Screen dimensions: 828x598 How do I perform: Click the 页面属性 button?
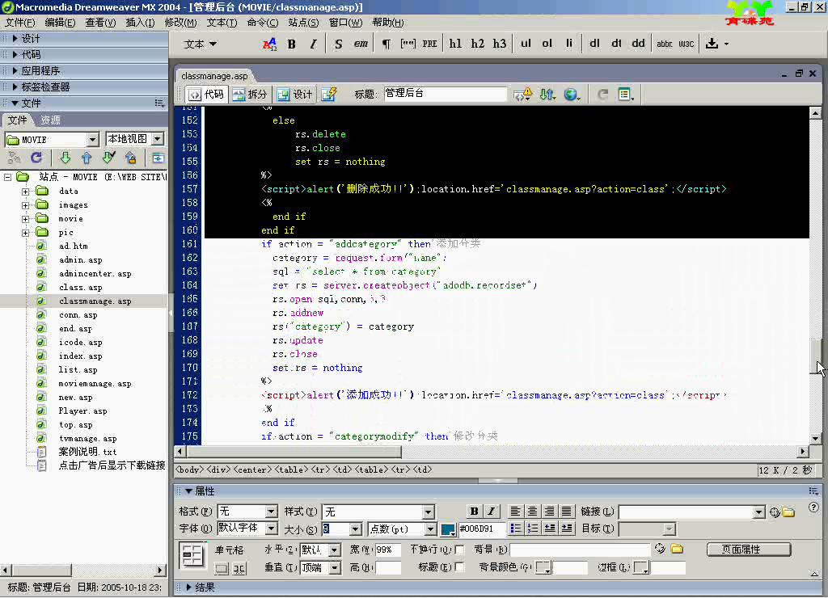pyautogui.click(x=749, y=550)
